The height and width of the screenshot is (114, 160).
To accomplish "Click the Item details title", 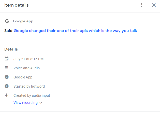I will coord(17,5).
